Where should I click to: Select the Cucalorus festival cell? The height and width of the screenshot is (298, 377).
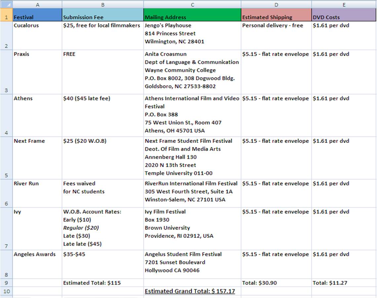point(37,36)
